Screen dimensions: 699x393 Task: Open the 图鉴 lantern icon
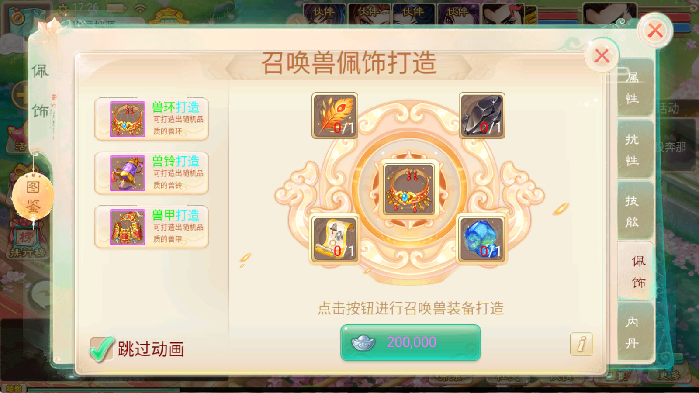33,196
